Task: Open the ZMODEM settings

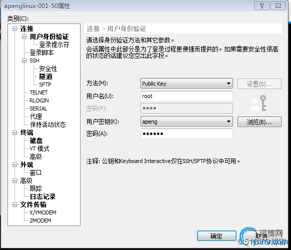Action: click(x=40, y=220)
